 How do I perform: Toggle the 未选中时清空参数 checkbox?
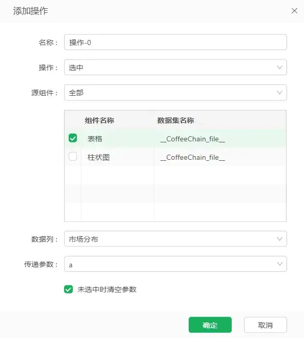68,289
